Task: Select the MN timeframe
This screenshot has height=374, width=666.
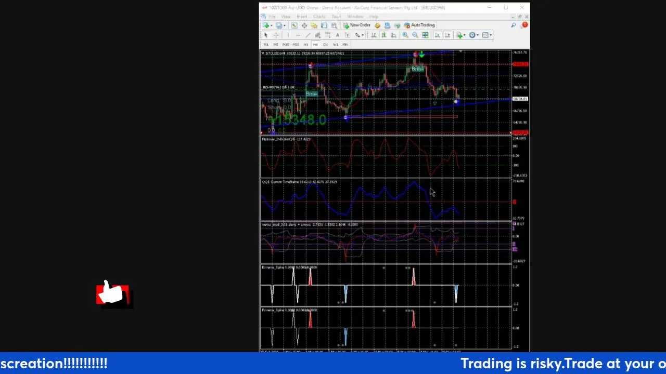Action: pyautogui.click(x=345, y=45)
